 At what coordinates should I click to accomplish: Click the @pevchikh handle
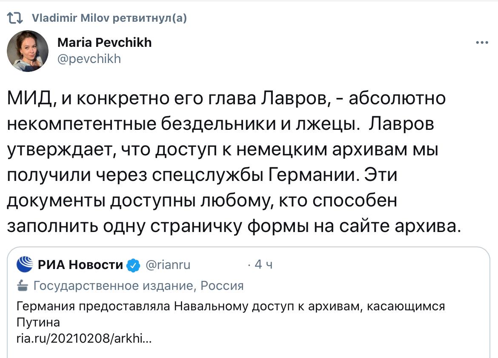click(x=89, y=59)
